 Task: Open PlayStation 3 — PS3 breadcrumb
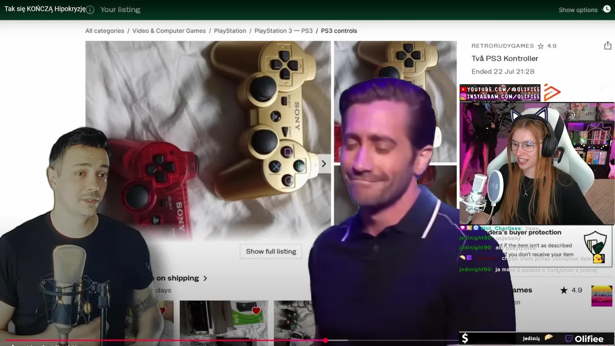(x=283, y=31)
